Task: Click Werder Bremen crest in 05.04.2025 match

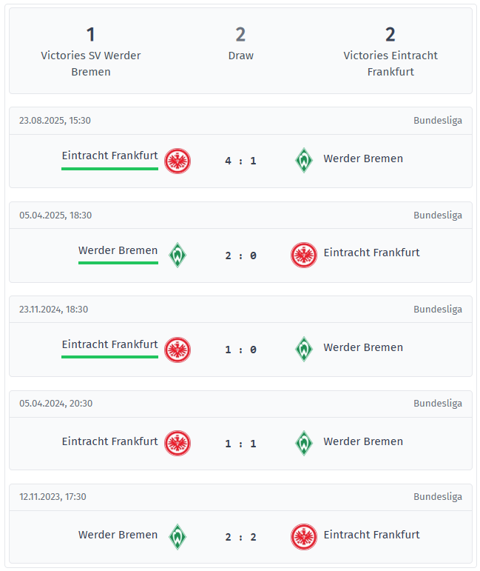Action: click(x=178, y=255)
